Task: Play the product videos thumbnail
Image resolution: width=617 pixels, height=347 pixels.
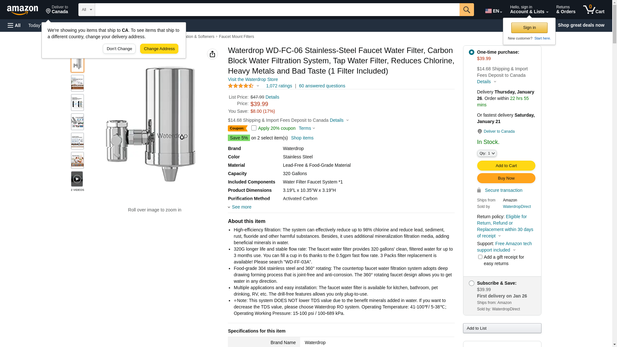Action: pyautogui.click(x=77, y=179)
